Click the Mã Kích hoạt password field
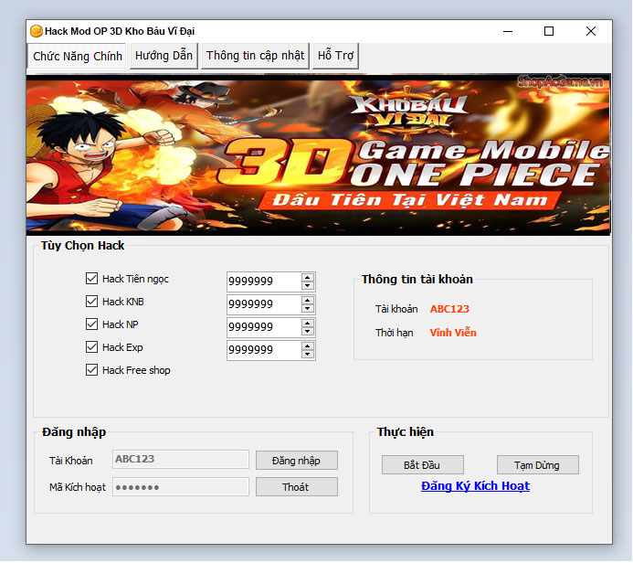Screen dimensions: 633x563 tap(181, 487)
